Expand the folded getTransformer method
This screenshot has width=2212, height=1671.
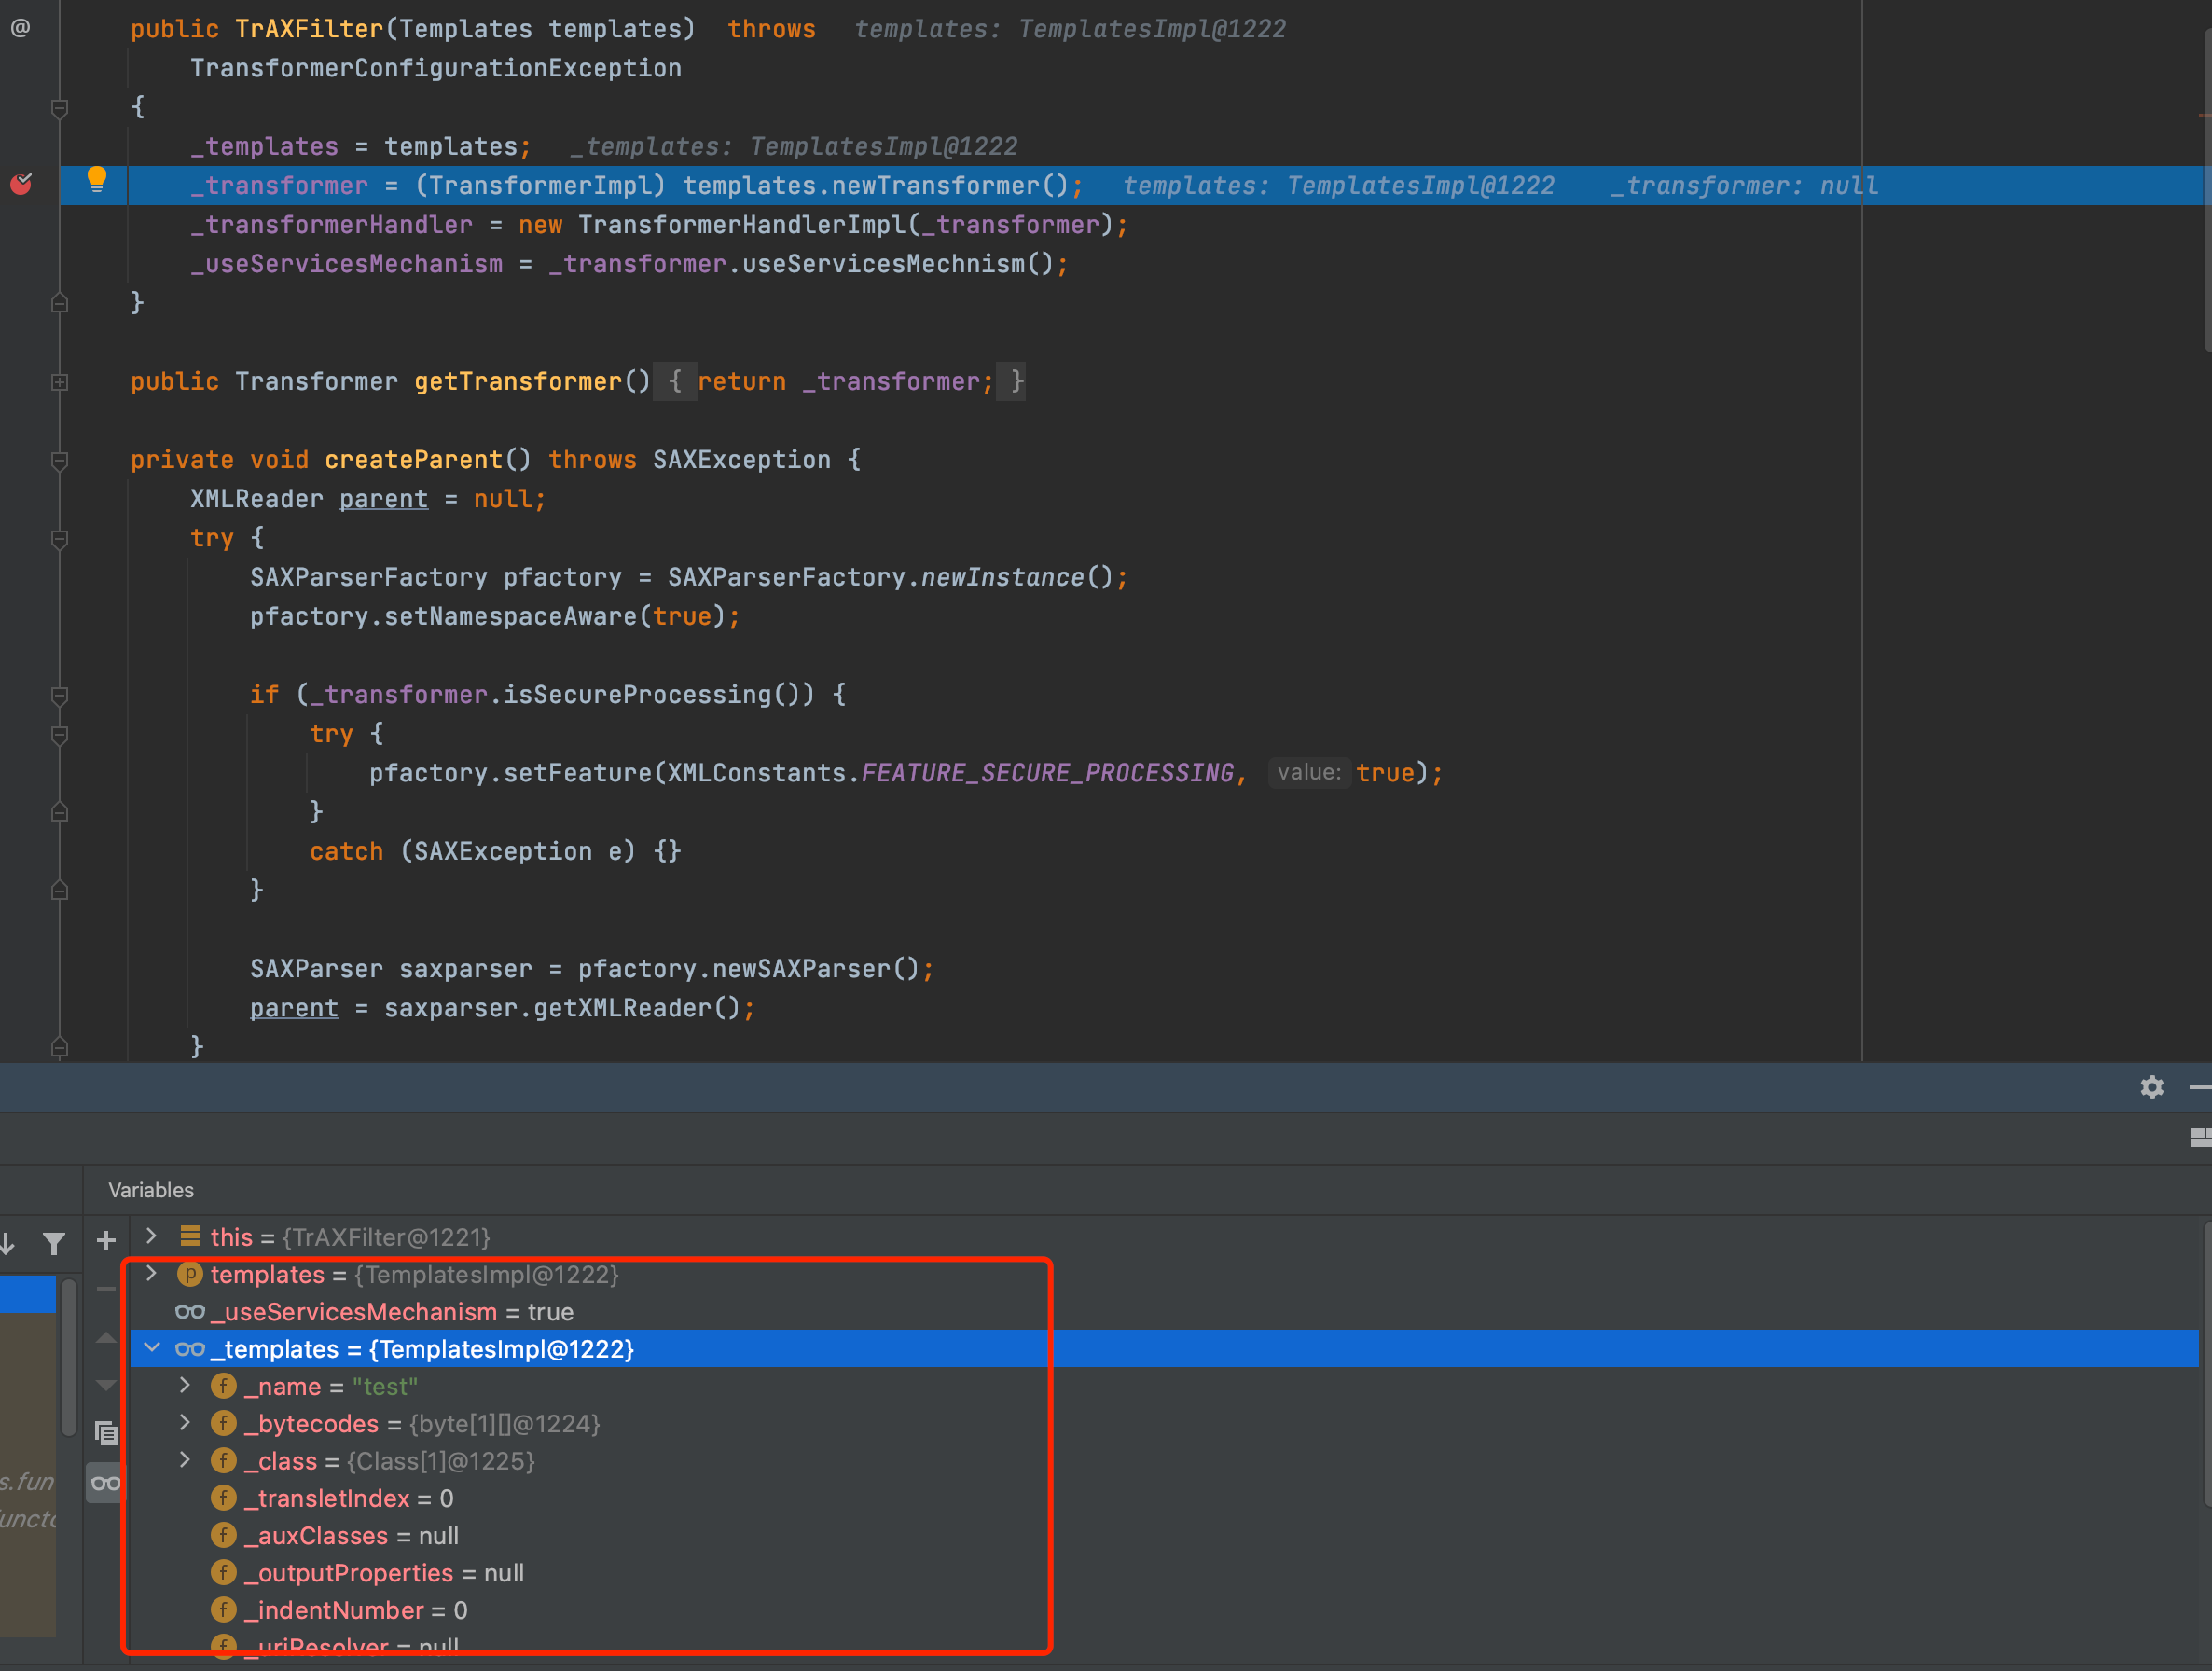(x=60, y=382)
